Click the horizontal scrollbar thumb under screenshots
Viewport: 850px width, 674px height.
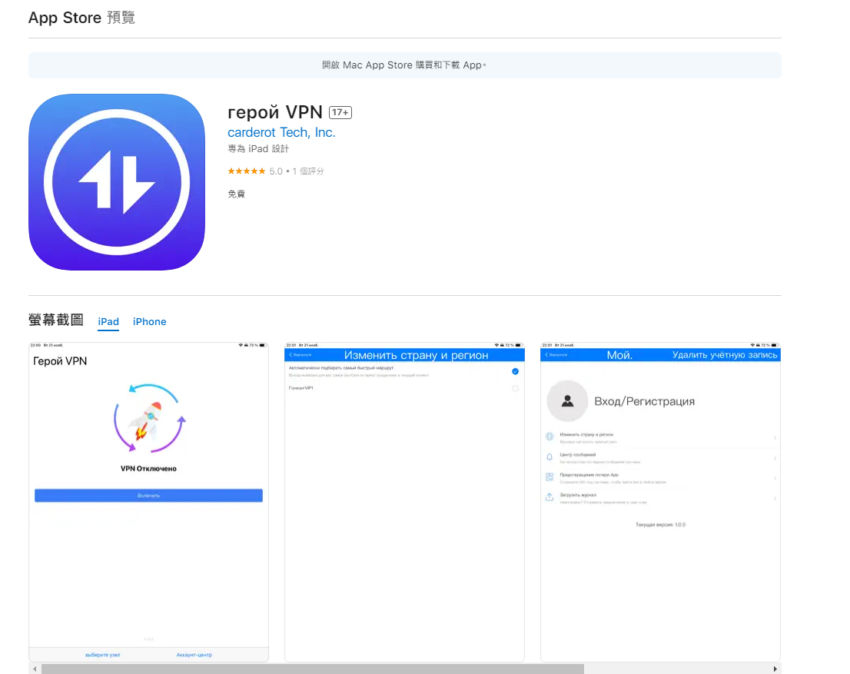(x=313, y=669)
